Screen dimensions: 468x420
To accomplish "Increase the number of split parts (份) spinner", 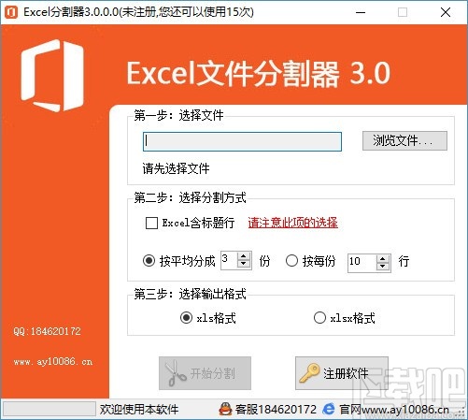I will pos(244,256).
